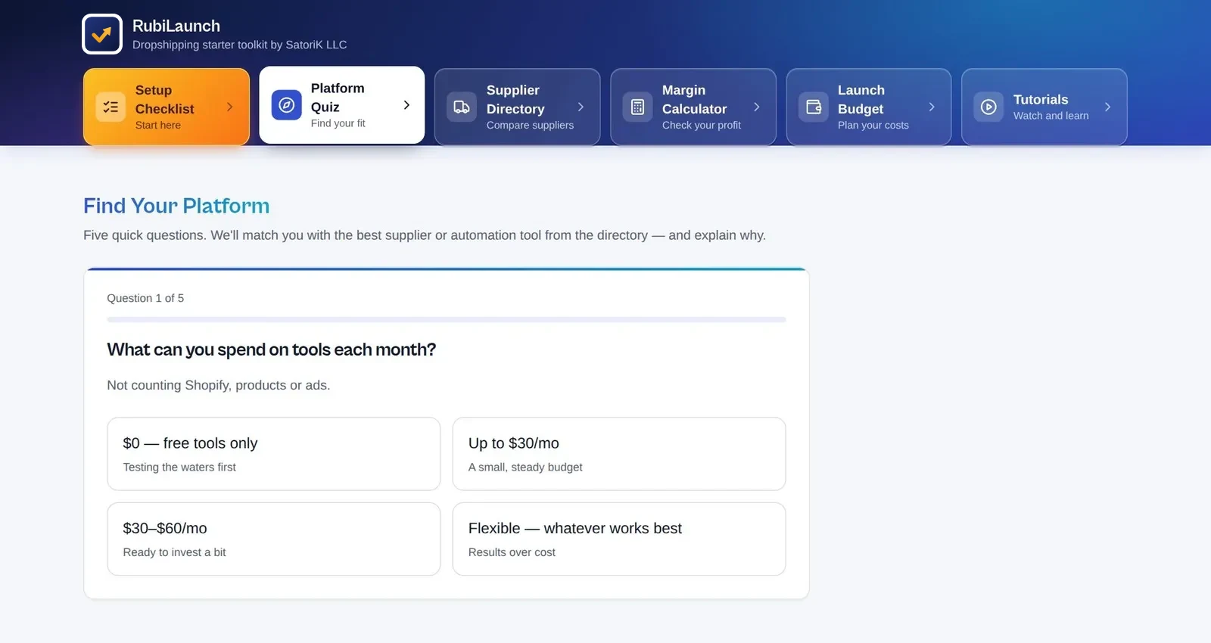The image size is (1211, 643).
Task: Open the Launch Budget tab
Action: [869, 107]
